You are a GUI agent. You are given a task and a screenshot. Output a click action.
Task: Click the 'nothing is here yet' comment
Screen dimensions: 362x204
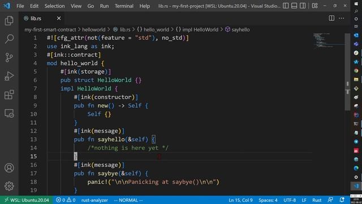point(128,148)
